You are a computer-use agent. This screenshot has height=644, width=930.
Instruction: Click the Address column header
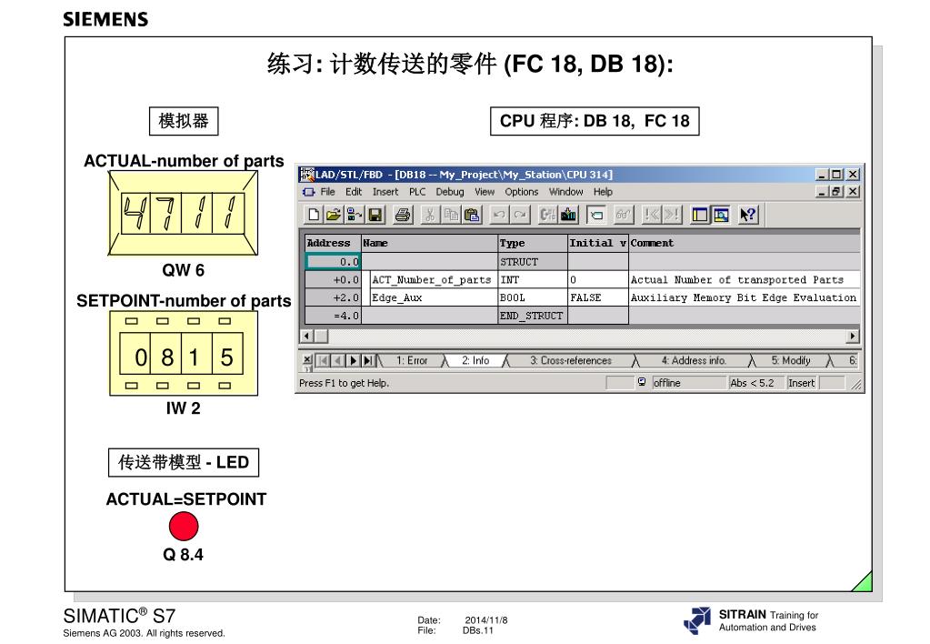pyautogui.click(x=333, y=243)
